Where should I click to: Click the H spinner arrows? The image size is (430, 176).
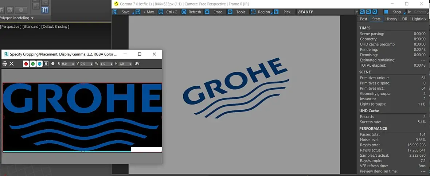click(x=130, y=64)
